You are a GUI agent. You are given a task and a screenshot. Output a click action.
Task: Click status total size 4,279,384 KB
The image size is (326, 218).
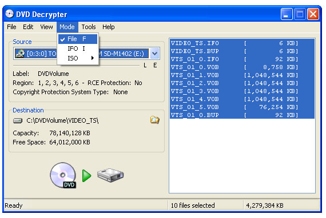coord(265,205)
